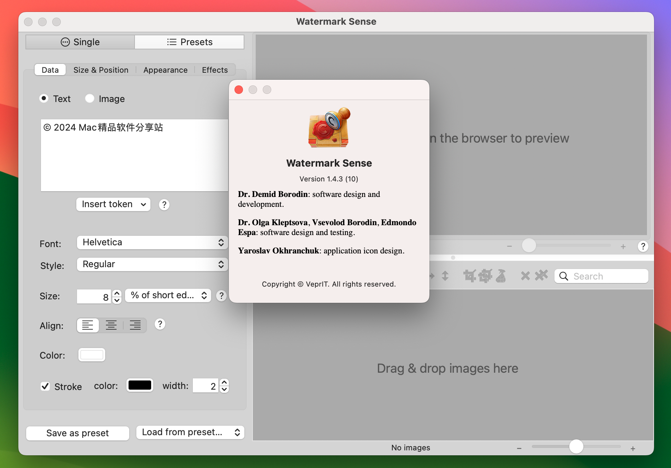This screenshot has height=468, width=671.
Task: Open the Size & Position tab
Action: click(x=101, y=70)
